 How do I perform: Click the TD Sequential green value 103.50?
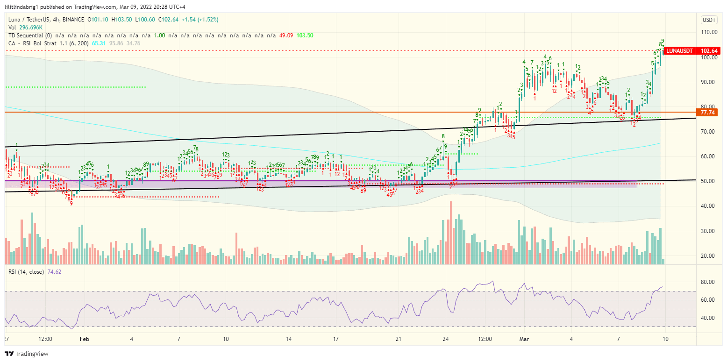pos(306,35)
